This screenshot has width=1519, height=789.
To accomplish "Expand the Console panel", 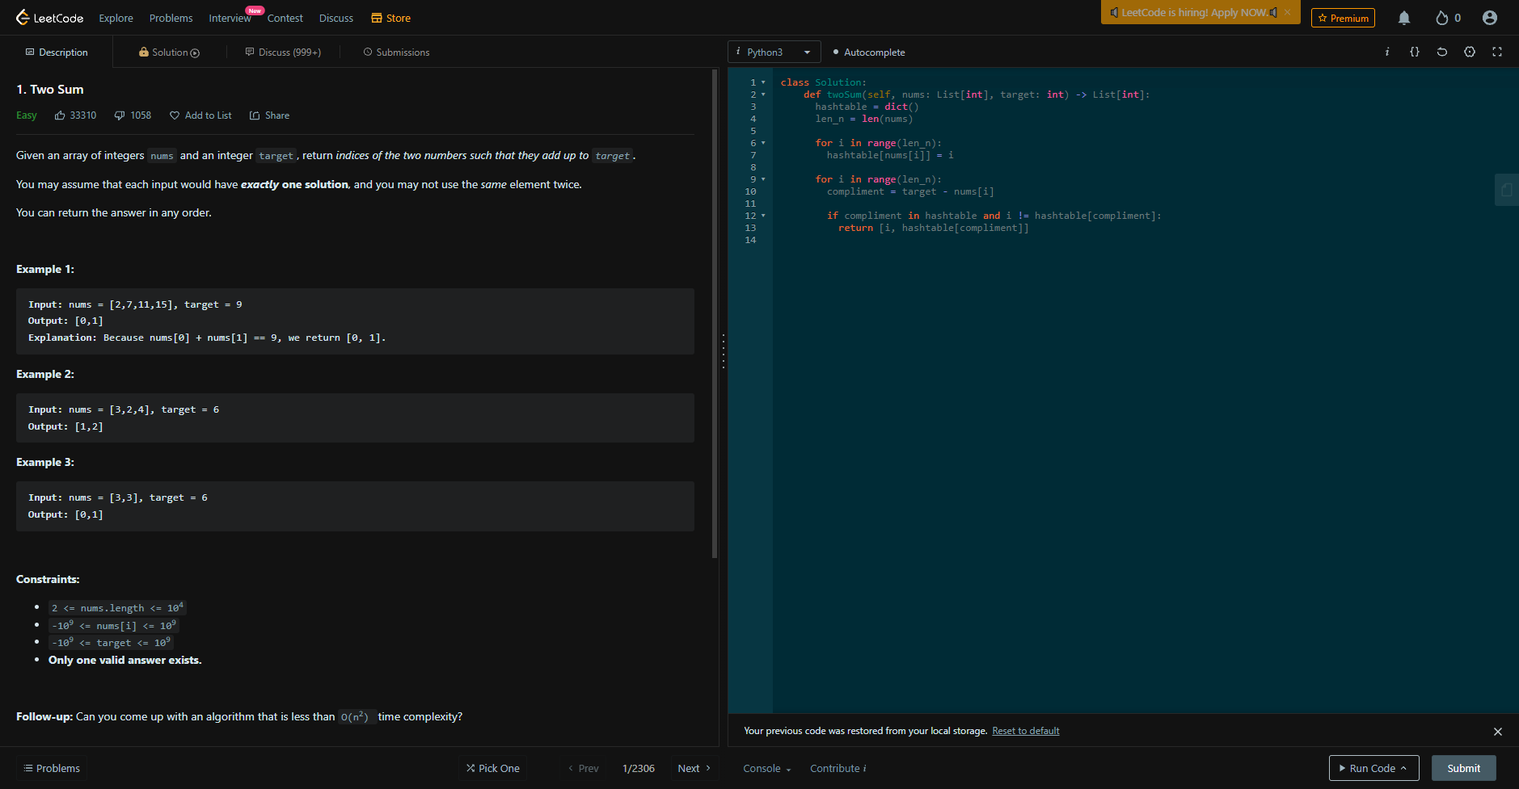I will pos(767,768).
